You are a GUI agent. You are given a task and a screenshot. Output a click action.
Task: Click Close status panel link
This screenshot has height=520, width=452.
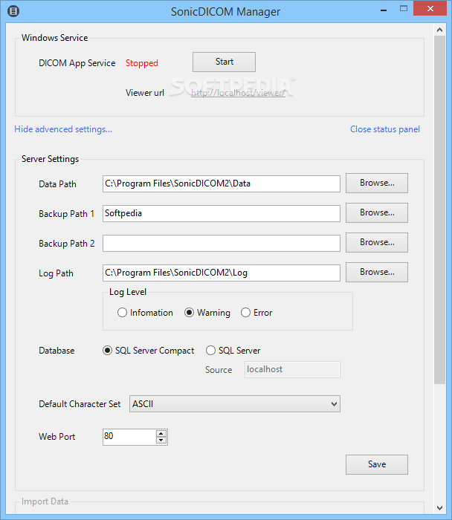point(385,129)
